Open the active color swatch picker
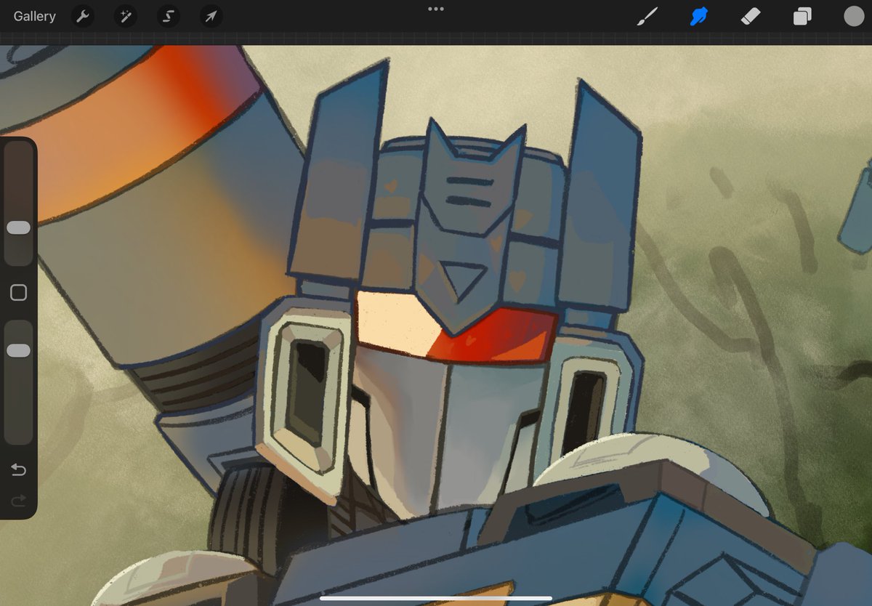872x606 pixels. [853, 16]
